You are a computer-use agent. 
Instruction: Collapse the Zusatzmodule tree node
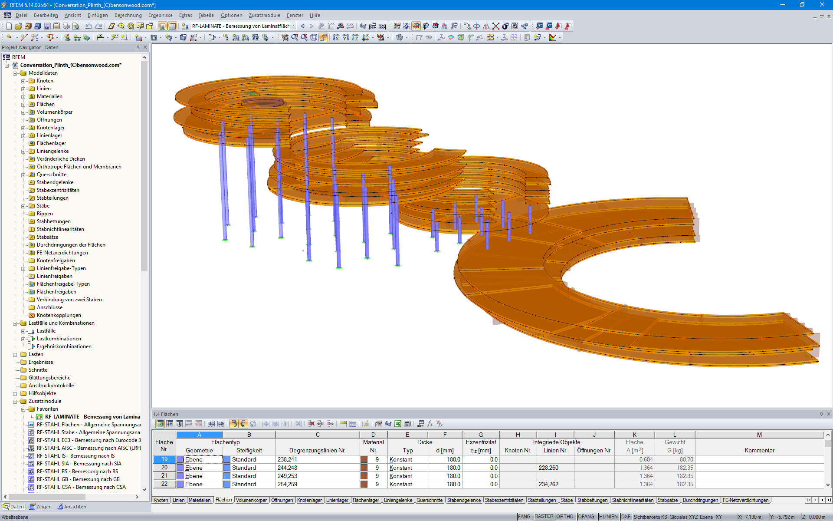(15, 401)
